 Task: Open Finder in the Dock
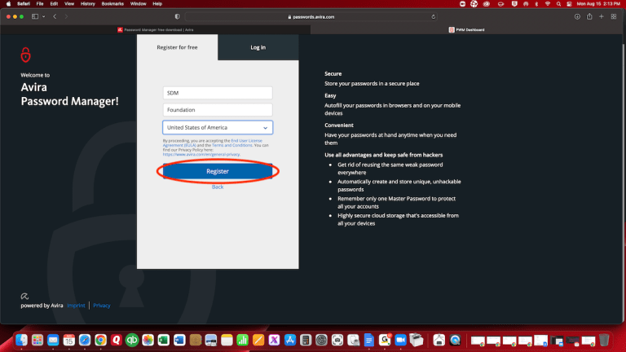tap(21, 340)
